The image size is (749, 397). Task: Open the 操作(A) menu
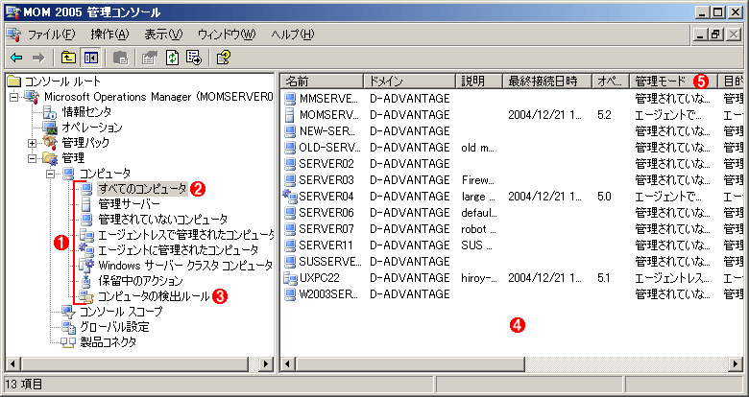pos(109,35)
